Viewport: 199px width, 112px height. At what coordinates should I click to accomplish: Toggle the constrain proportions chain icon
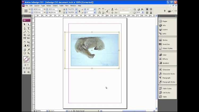pos(60,11)
